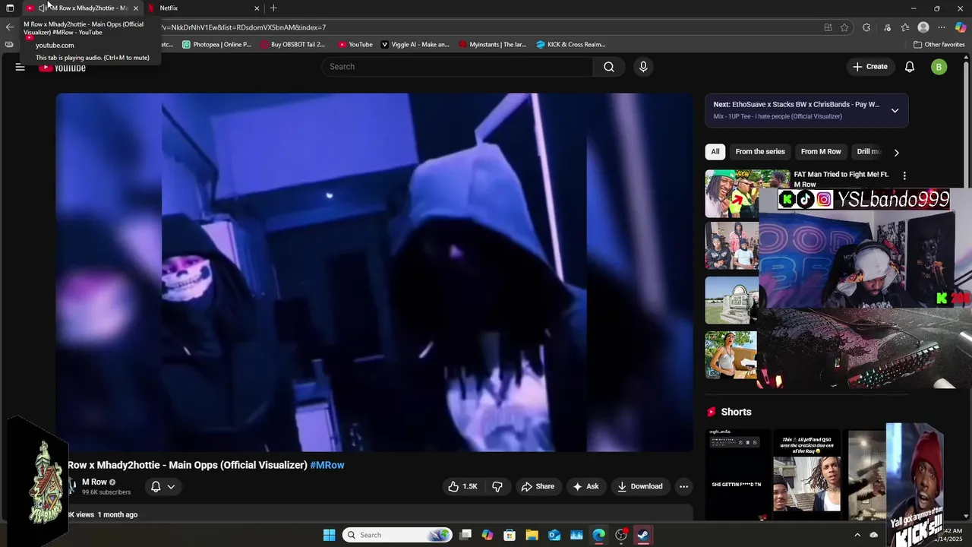
Task: Mute the playing YouTube tab speaker icon
Action: pyautogui.click(x=43, y=8)
